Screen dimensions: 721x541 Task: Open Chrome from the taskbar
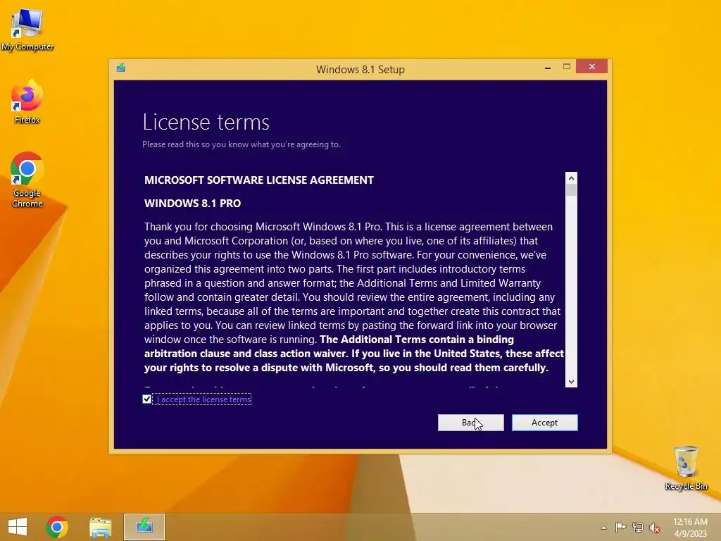(x=56, y=527)
